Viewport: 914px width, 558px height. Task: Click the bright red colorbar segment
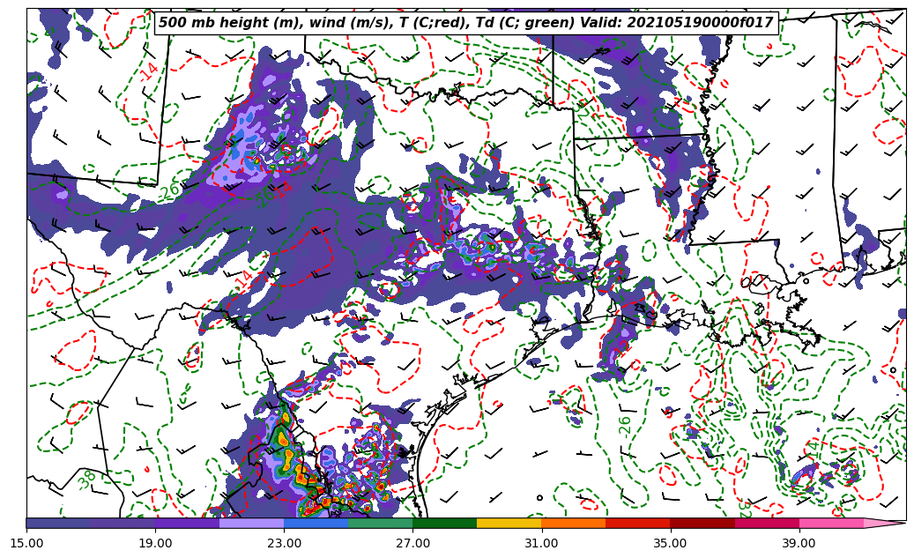(x=637, y=523)
